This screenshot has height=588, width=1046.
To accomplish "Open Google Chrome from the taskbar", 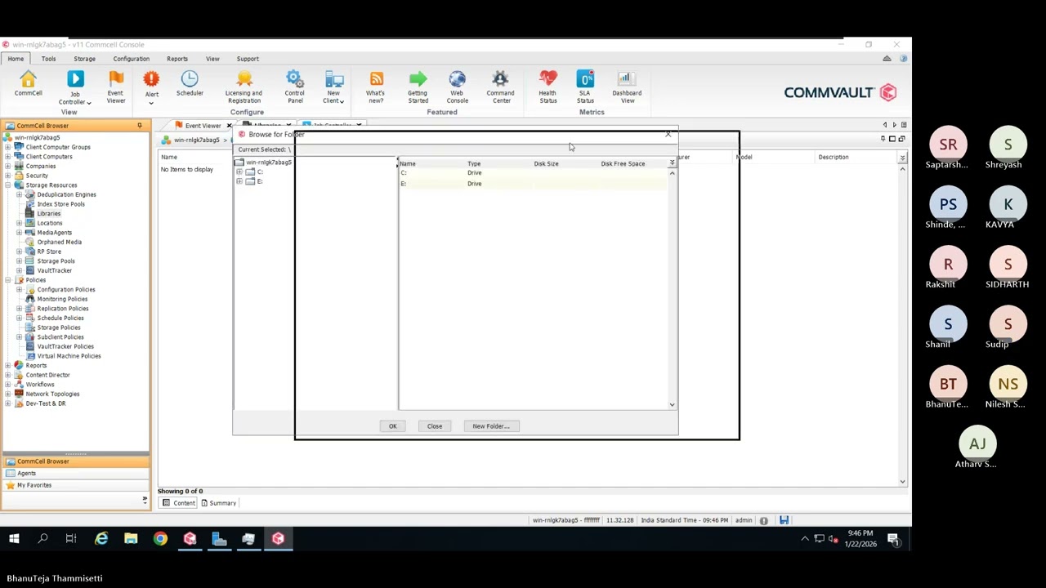I will coord(160,538).
